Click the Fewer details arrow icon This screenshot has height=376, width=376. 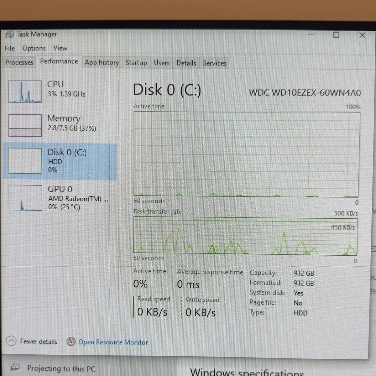click(11, 341)
